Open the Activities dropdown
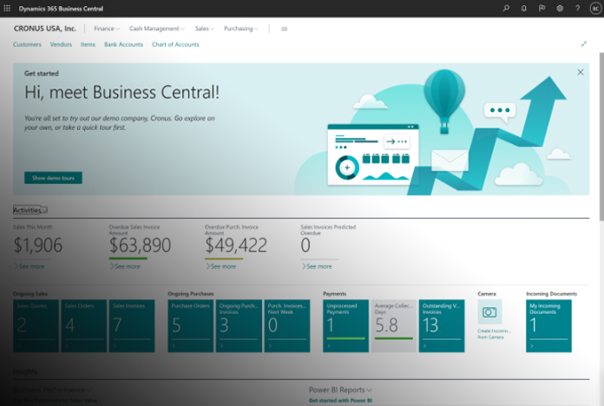Screen dimensions: 604x406 (30, 210)
